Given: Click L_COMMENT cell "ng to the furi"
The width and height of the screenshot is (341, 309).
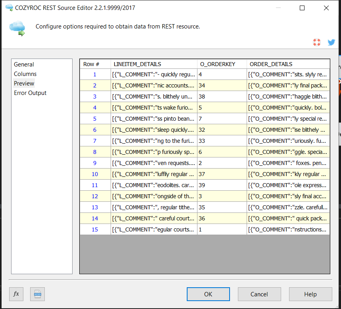Looking at the screenshot, I should pyautogui.click(x=154, y=141).
